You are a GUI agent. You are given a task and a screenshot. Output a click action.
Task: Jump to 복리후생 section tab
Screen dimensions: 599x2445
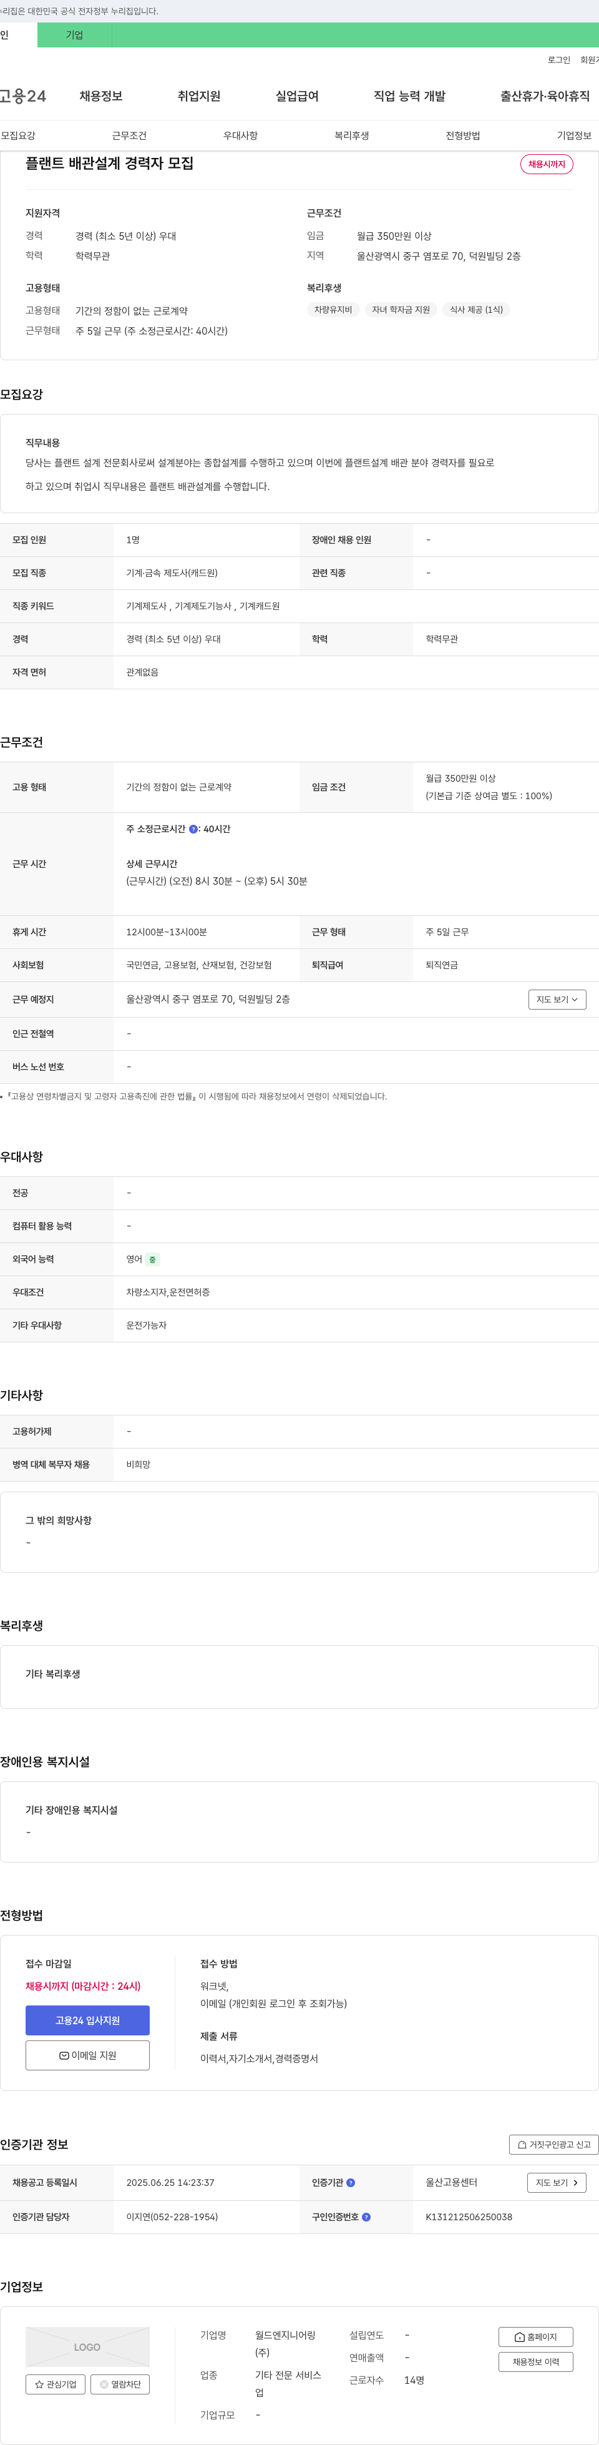(x=352, y=135)
